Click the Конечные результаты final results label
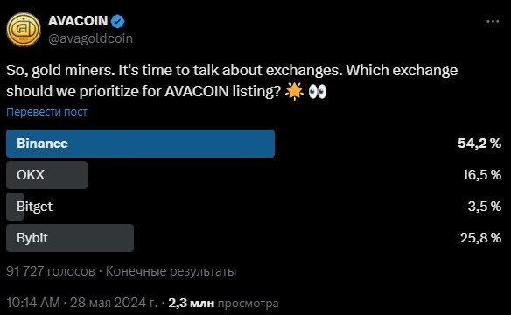The height and width of the screenshot is (315, 511). pyautogui.click(x=171, y=271)
